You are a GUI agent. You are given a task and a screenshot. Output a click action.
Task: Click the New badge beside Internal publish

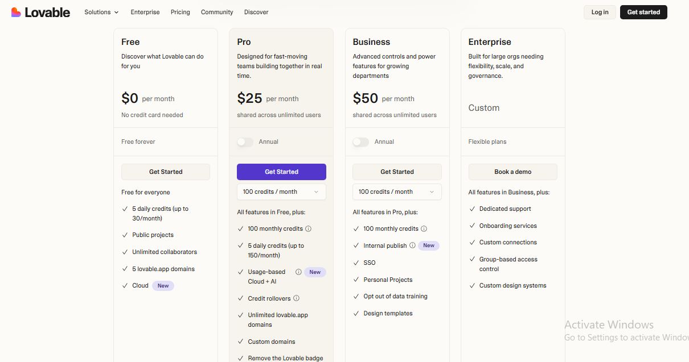[429, 246]
